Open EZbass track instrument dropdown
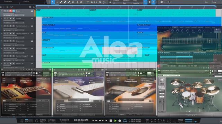 [9, 23]
